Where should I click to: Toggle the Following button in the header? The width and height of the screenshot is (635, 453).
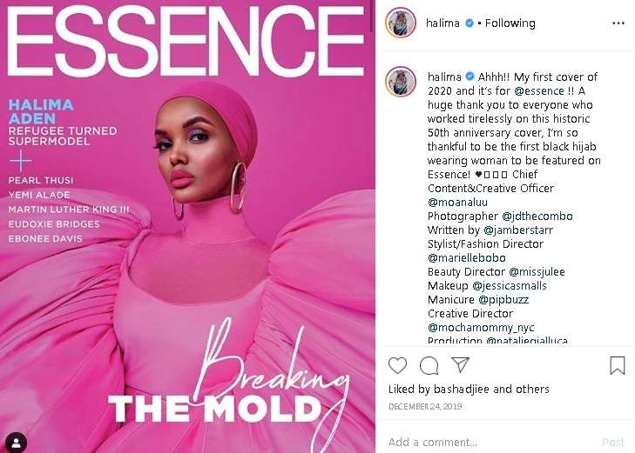coord(510,23)
